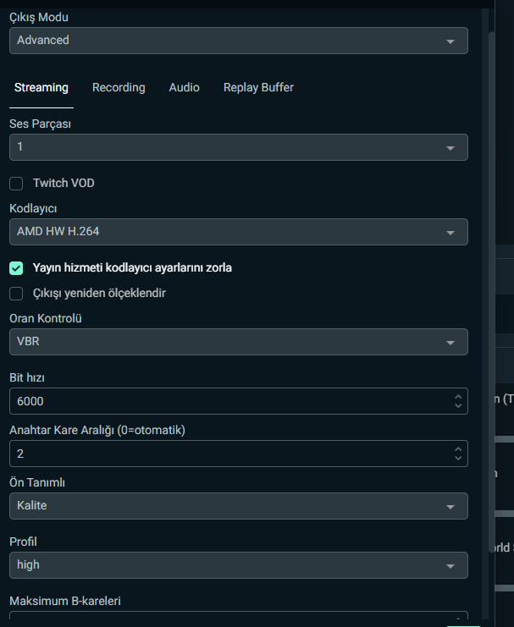Image resolution: width=514 pixels, height=627 pixels.
Task: Click the Anahtar Kare Aralığı field
Action: tap(229, 454)
